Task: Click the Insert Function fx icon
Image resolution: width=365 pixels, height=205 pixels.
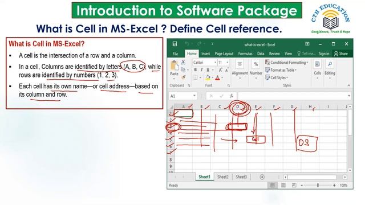Action: pos(232,96)
